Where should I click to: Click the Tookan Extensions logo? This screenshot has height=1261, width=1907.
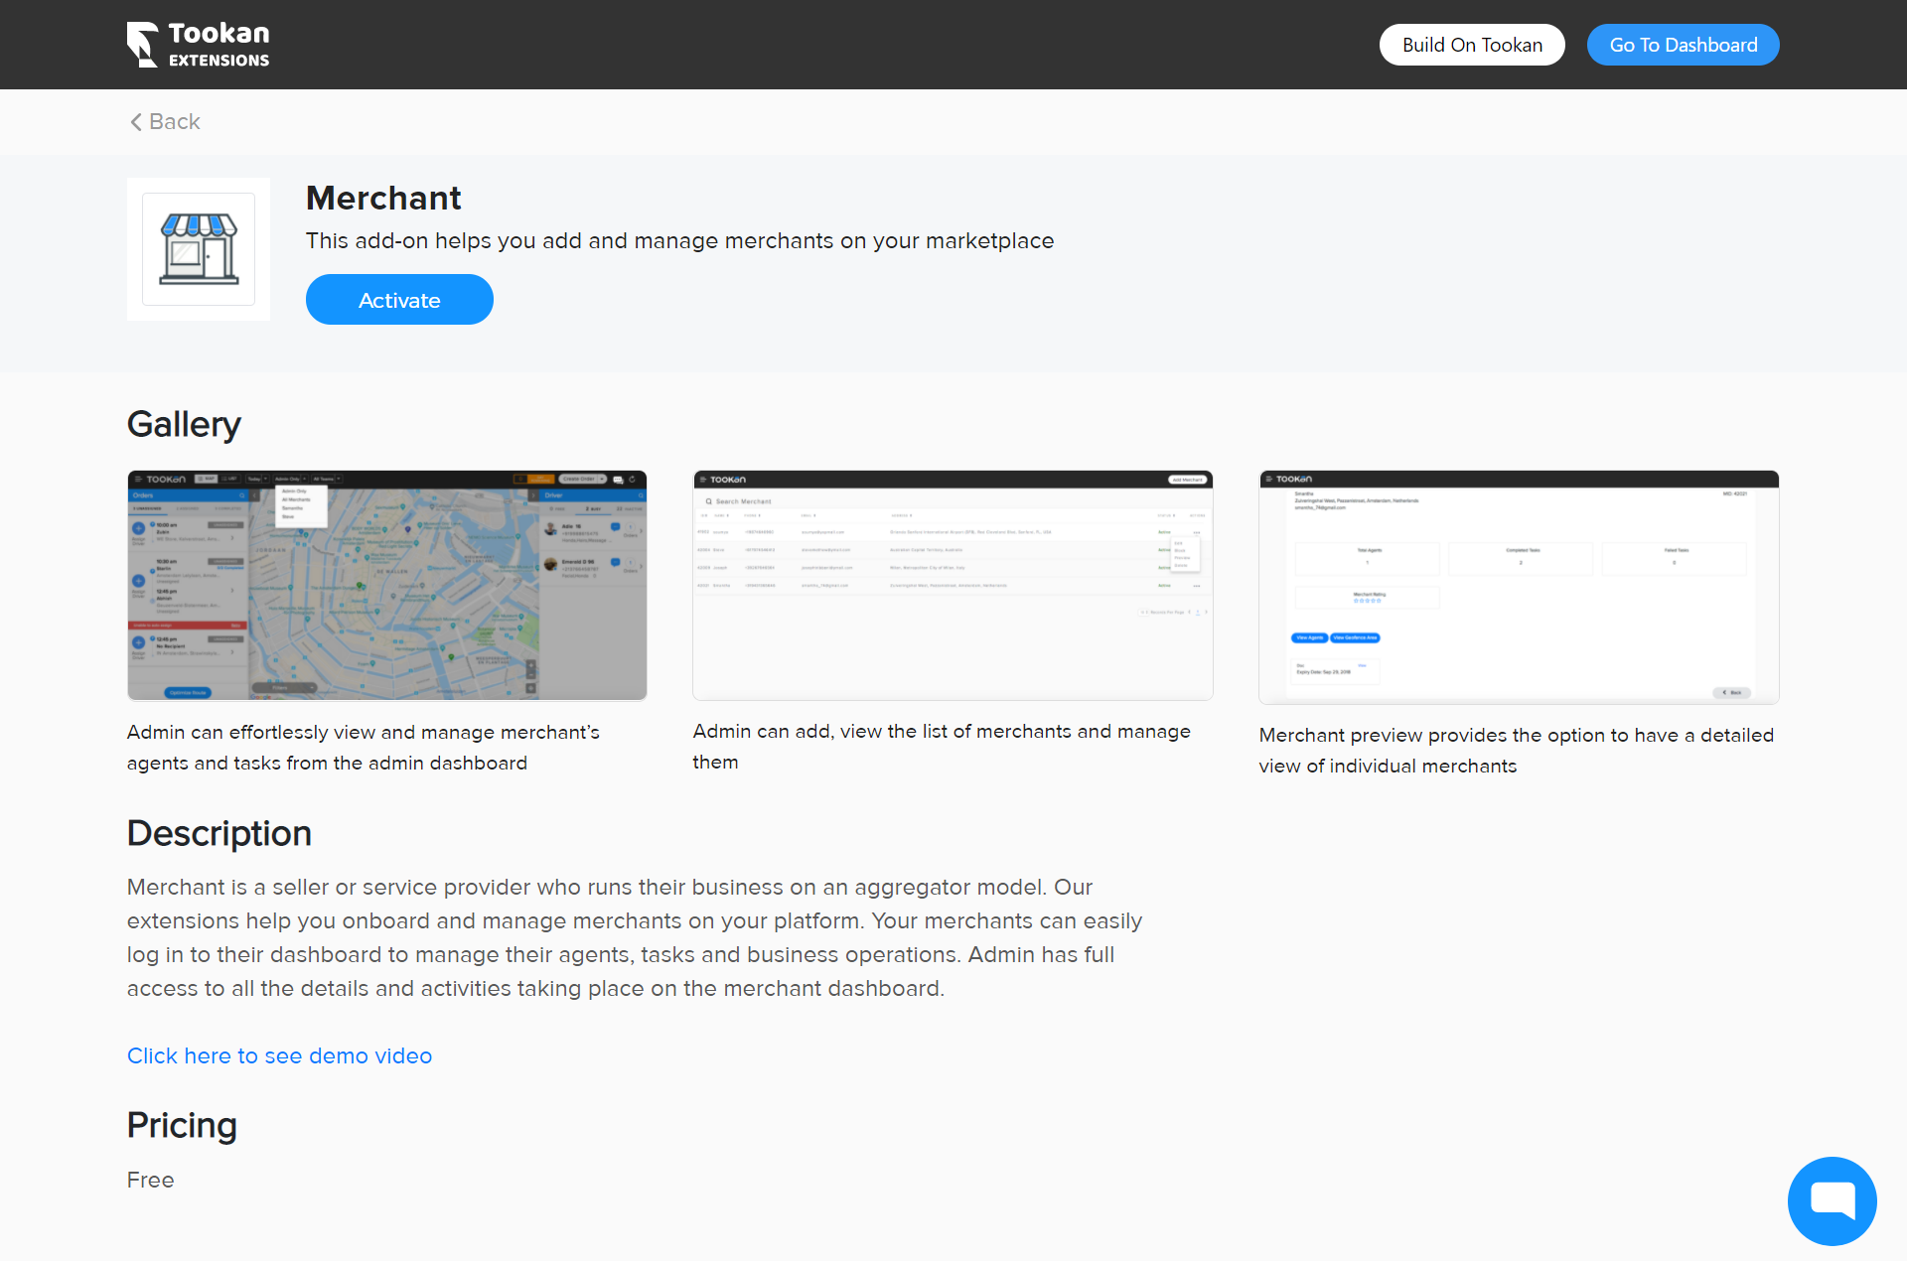tap(198, 44)
